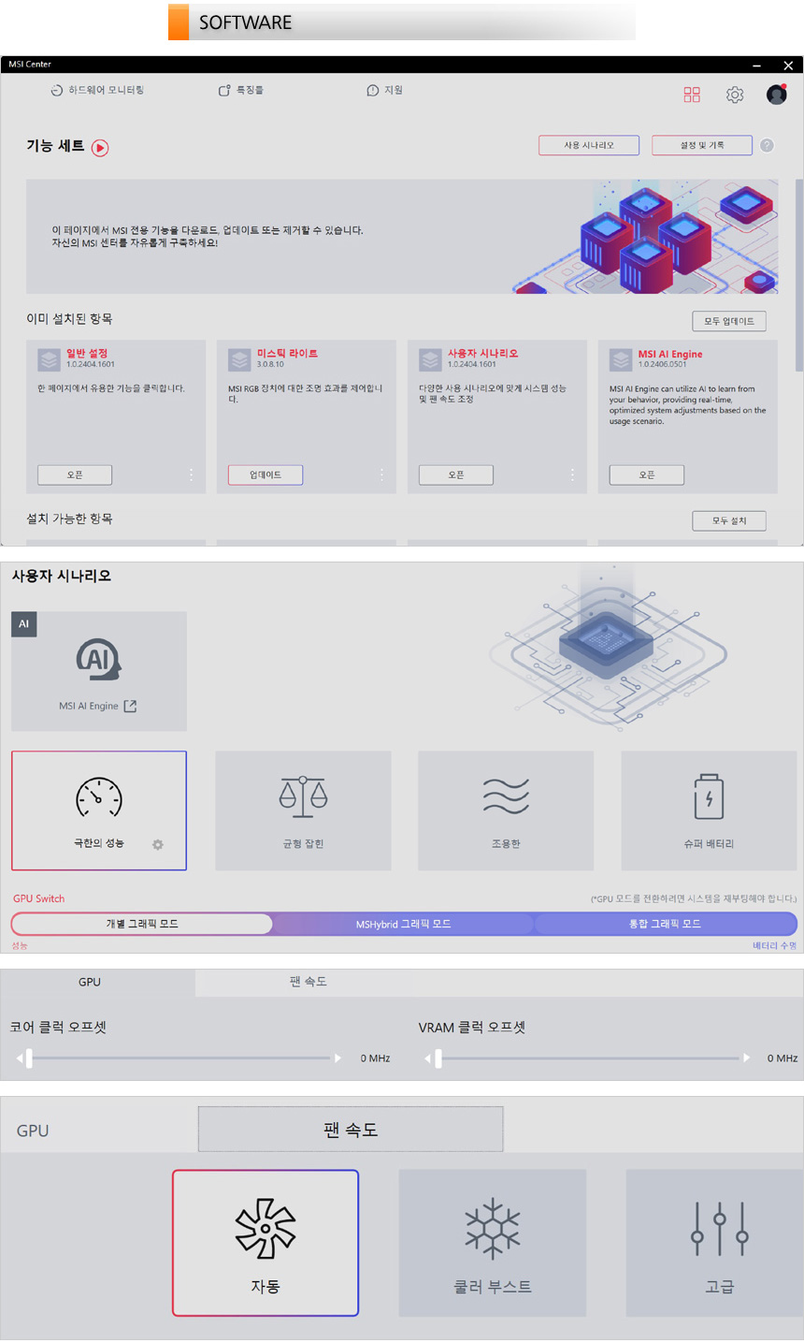Open 극한의 성능 settings gear

158,844
